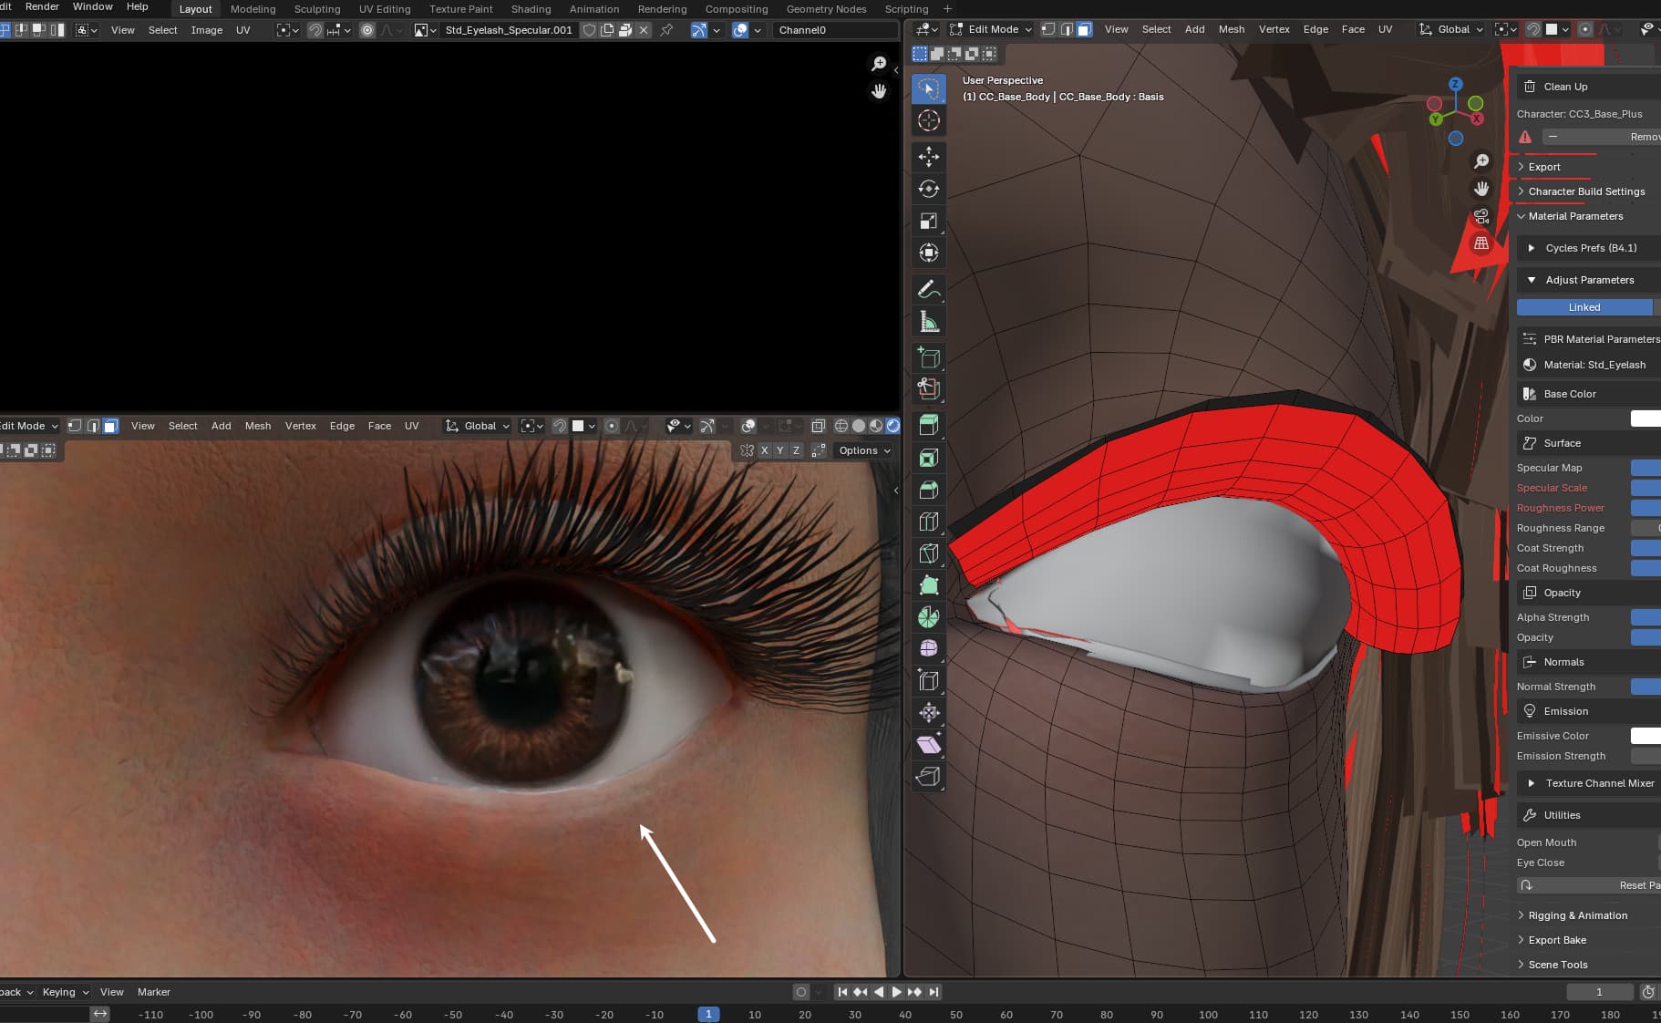Select the Move tool in toolbar

[928, 157]
